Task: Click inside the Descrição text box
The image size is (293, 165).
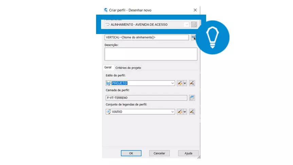Action: point(151,54)
